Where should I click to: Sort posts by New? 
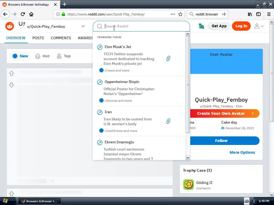[x=20, y=56]
